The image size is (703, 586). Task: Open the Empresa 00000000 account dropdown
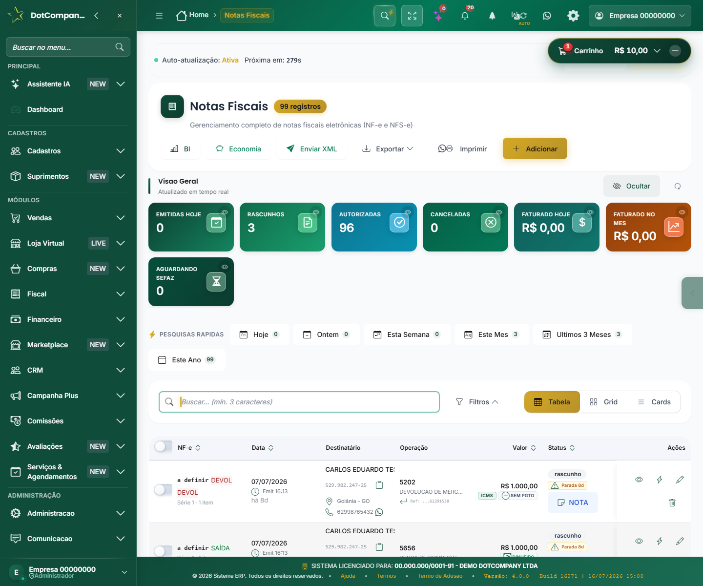click(640, 16)
